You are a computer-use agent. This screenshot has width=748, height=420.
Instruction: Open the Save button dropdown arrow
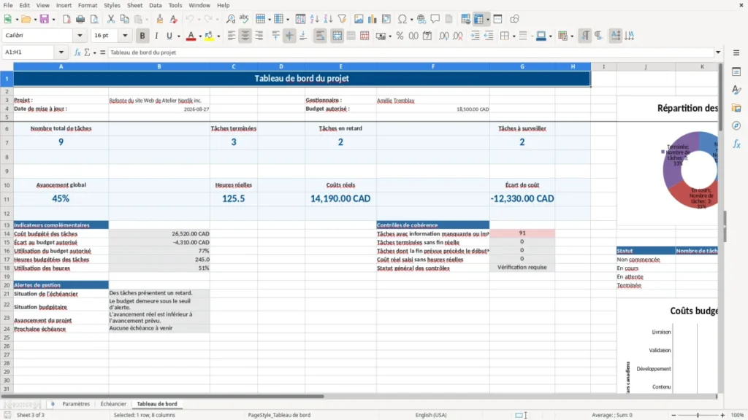click(53, 20)
